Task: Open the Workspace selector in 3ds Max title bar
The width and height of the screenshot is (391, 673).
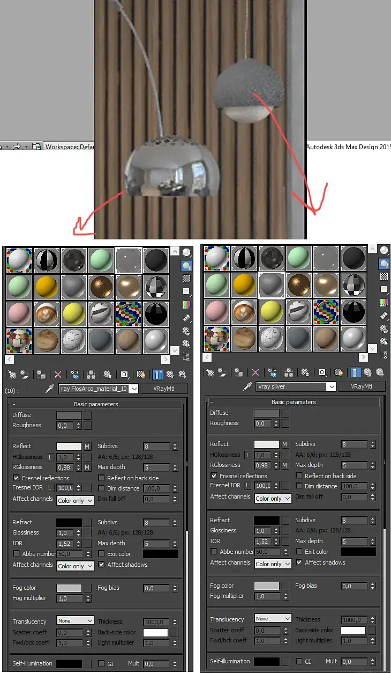Action: point(69,146)
